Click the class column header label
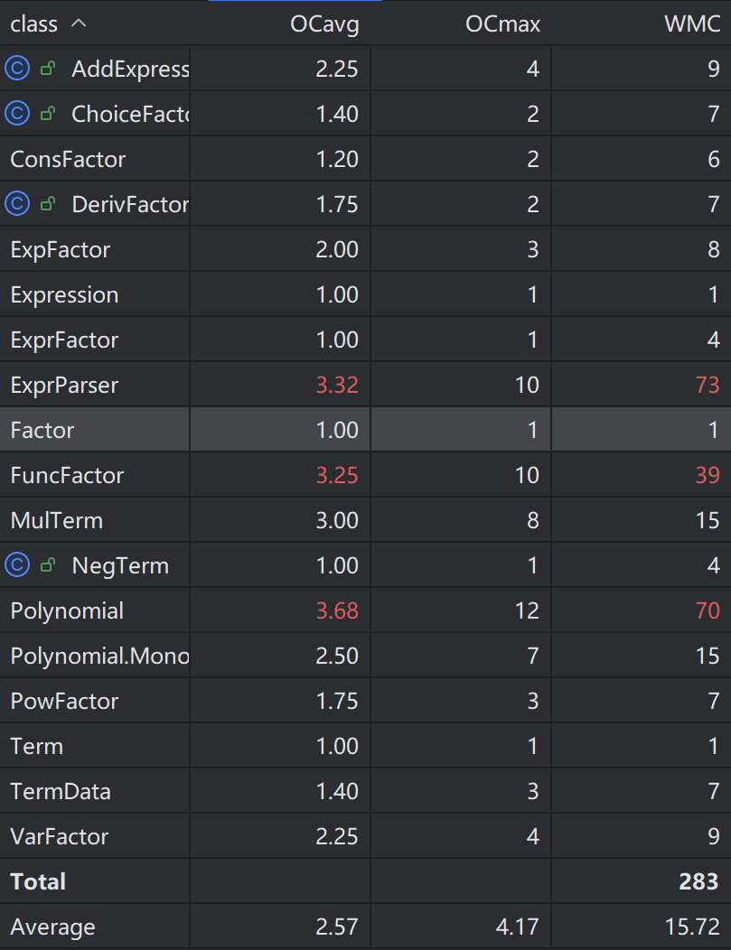 [34, 24]
